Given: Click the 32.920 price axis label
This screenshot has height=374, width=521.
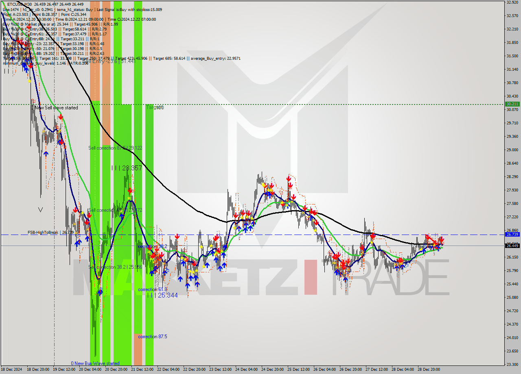Looking at the screenshot, I should click(x=512, y=2).
